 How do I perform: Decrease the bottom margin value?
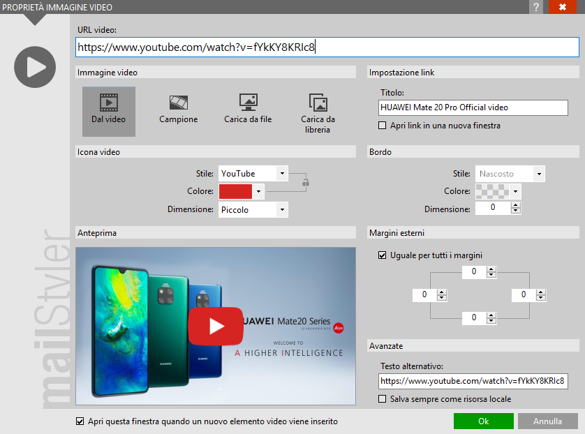(491, 321)
